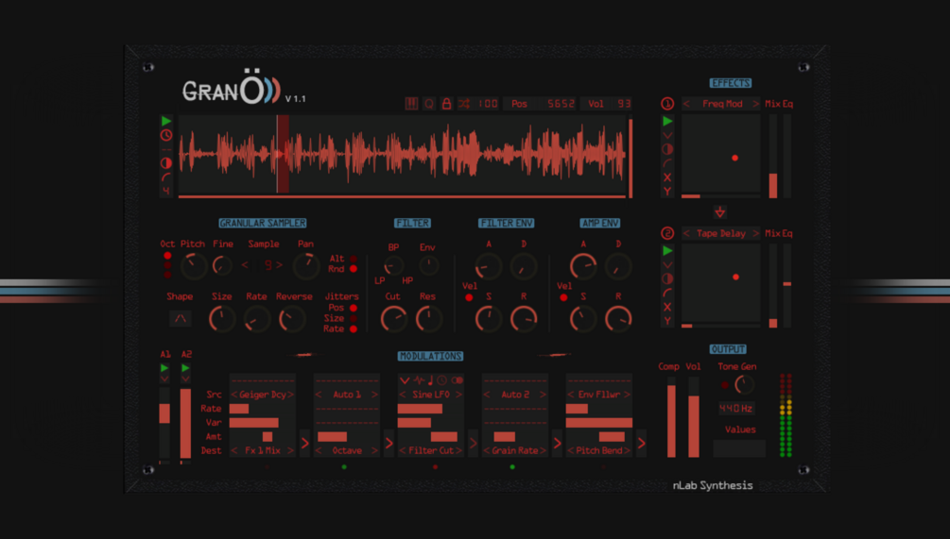
Task: Click the toggle icon in Sine LFO slot
Action: (x=457, y=380)
